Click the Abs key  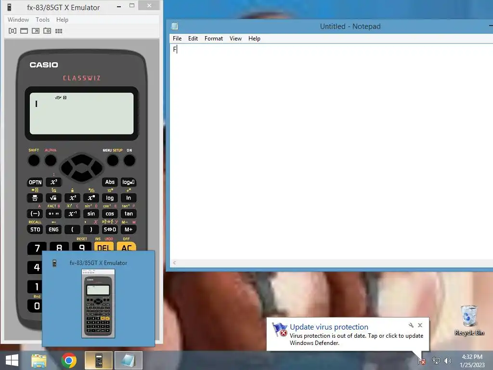coord(110,182)
